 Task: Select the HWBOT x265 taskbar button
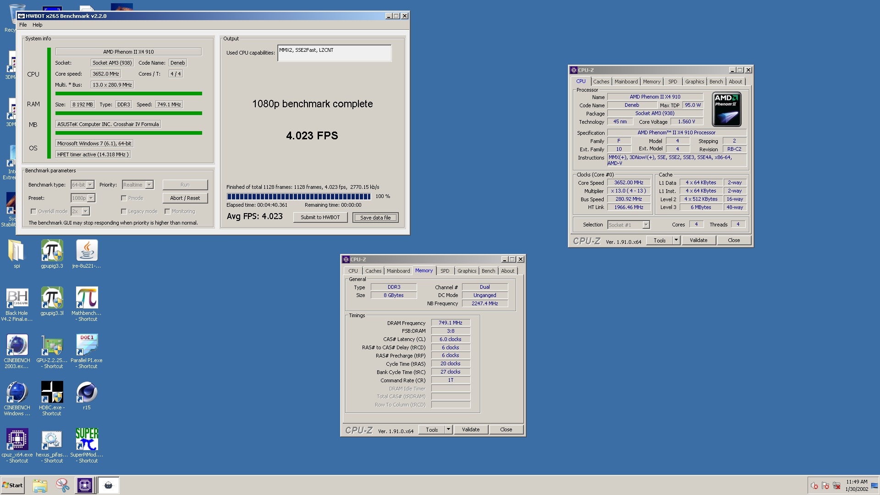(x=109, y=485)
